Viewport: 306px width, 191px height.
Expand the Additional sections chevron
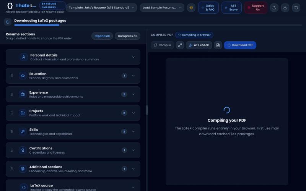[133, 169]
